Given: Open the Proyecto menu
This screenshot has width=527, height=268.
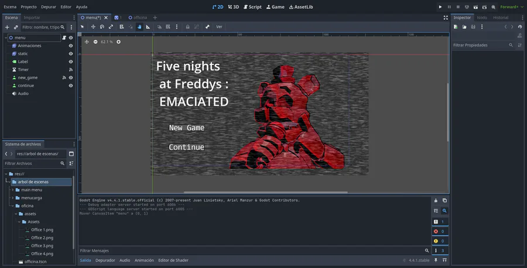Looking at the screenshot, I should click(x=29, y=6).
